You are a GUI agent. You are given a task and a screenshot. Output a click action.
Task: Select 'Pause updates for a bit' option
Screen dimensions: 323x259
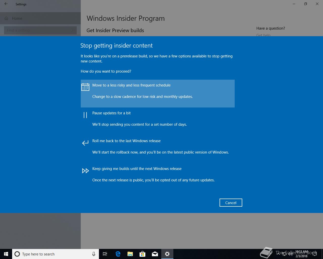(x=158, y=121)
